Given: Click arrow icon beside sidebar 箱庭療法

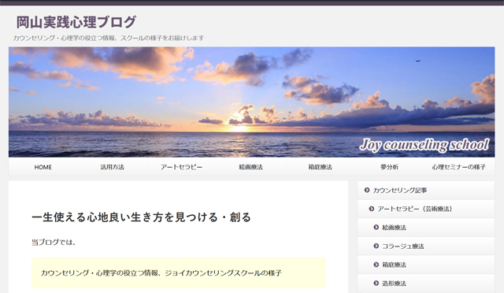Looking at the screenshot, I should click(x=376, y=265).
